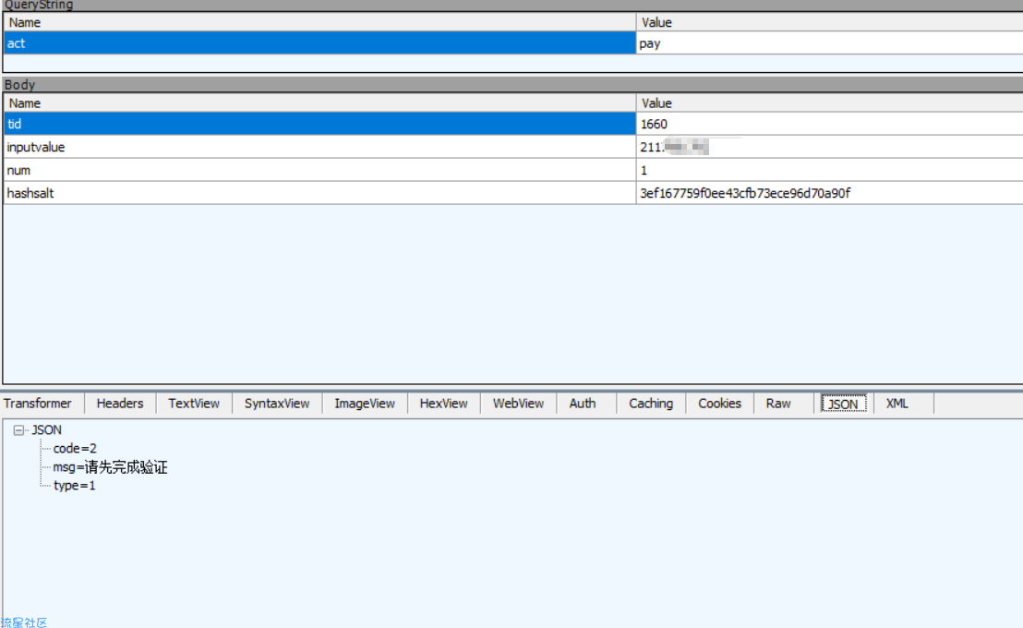Click Body Value column header
The width and height of the screenshot is (1023, 628).
[x=829, y=103]
